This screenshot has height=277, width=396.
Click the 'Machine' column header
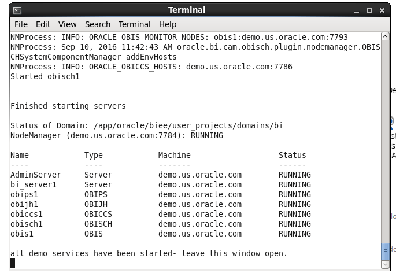(174, 155)
